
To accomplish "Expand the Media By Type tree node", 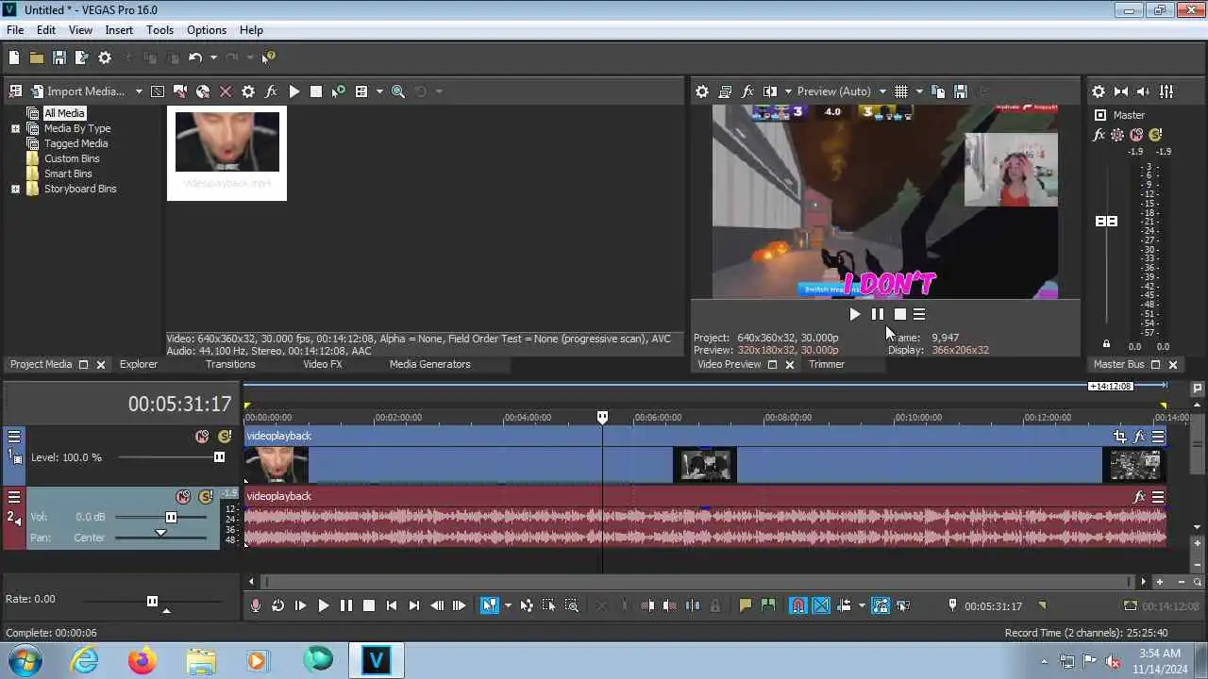I will pos(15,128).
